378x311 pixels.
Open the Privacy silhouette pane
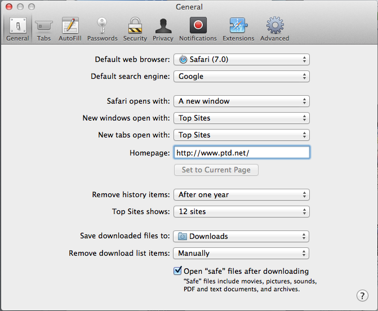[x=163, y=29]
